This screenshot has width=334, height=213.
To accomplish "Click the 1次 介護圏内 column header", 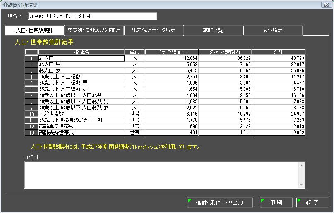I will coord(172,52).
